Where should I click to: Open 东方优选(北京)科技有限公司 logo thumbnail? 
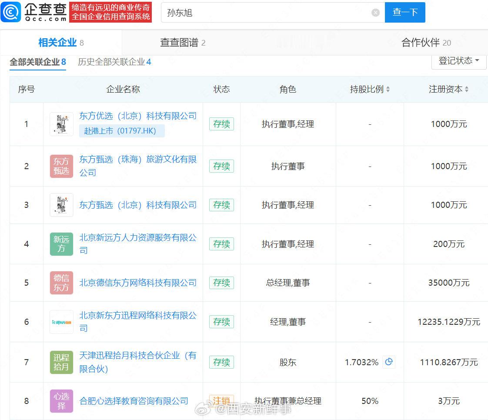point(61,124)
